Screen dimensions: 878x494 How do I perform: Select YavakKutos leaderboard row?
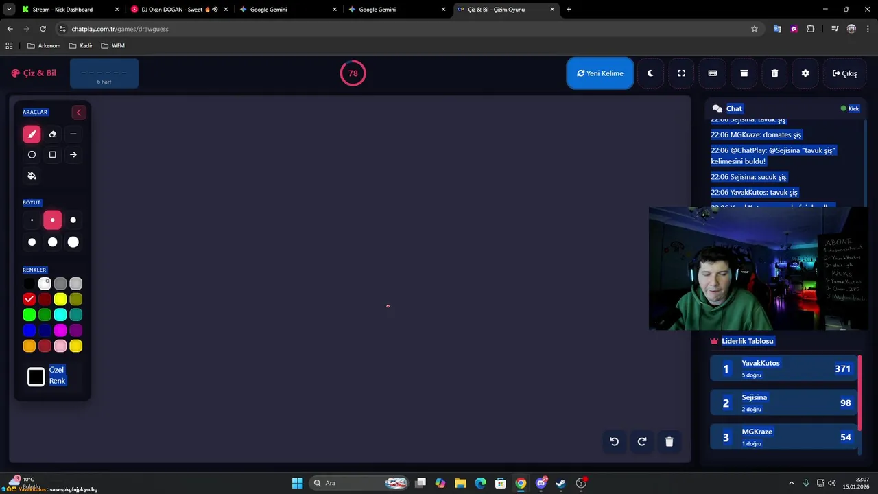coord(783,368)
